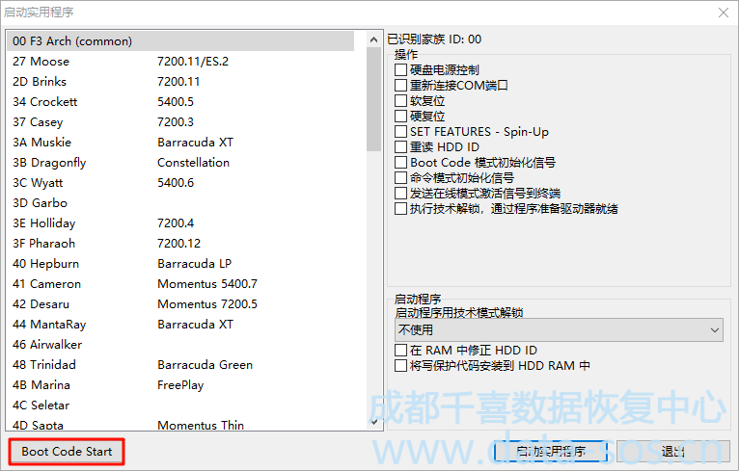Enable Boot Code 模式初始化信号

(401, 163)
